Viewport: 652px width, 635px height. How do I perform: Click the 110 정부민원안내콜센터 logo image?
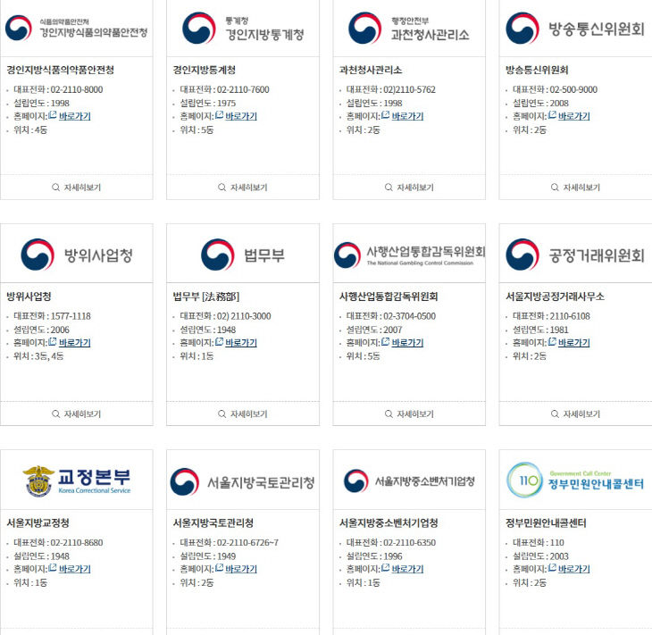pyautogui.click(x=575, y=480)
